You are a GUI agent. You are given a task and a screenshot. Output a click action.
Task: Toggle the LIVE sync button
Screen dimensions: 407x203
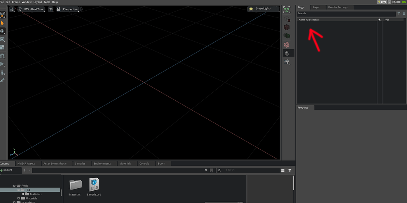point(382,2)
